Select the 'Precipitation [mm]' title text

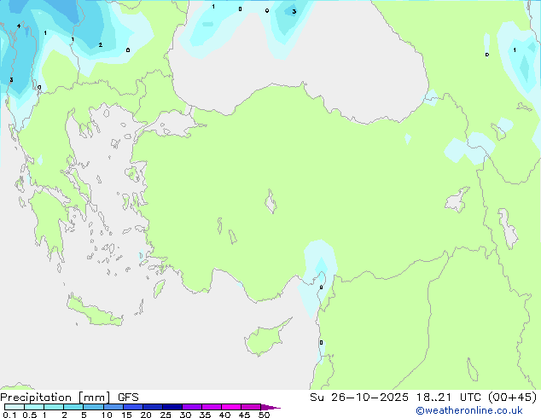pyautogui.click(x=55, y=398)
